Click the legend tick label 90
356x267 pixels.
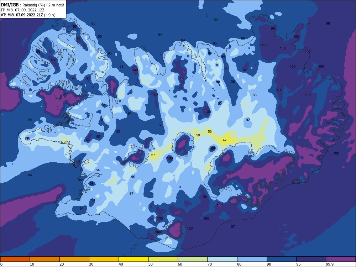269,264
